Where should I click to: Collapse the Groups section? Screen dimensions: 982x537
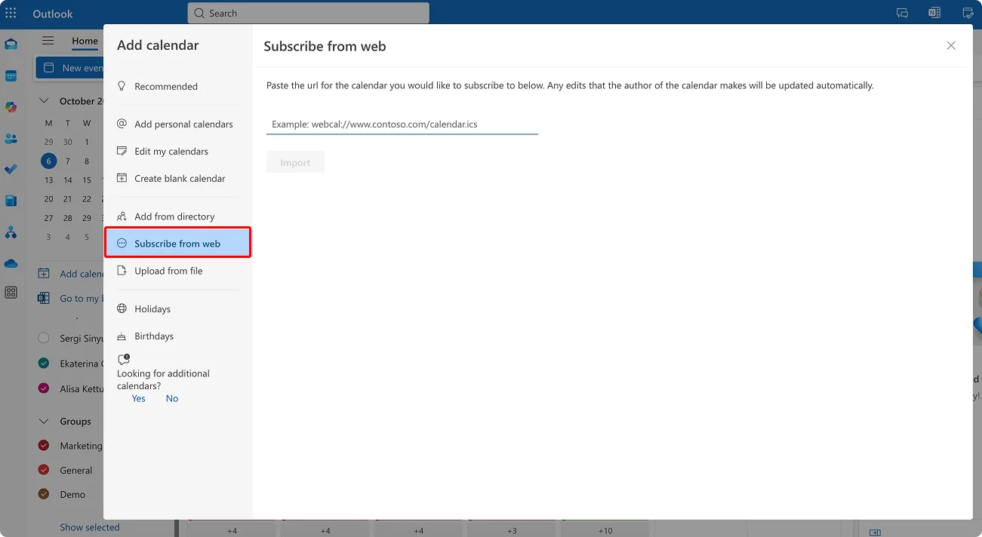click(x=43, y=421)
